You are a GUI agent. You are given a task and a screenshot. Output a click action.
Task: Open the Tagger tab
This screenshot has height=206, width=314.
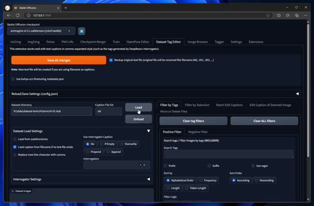tap(219, 42)
